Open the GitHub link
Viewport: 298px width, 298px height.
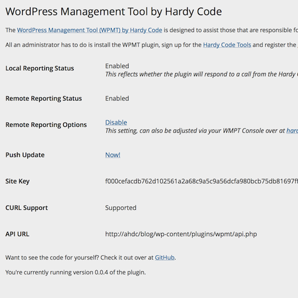165,258
